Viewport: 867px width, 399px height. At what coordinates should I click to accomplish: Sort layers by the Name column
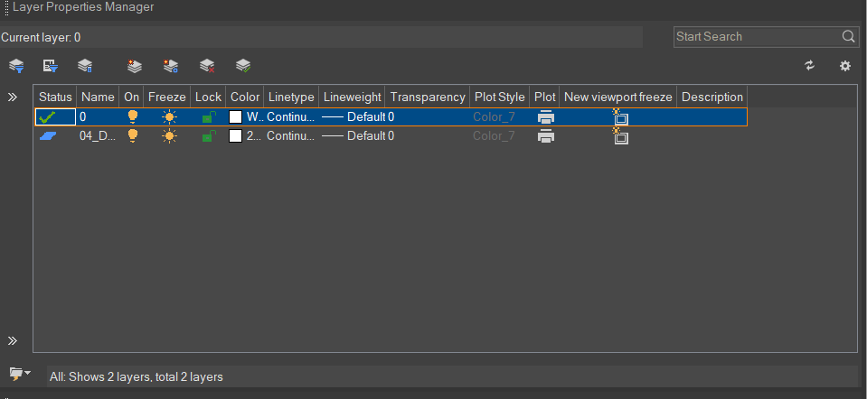(x=99, y=97)
